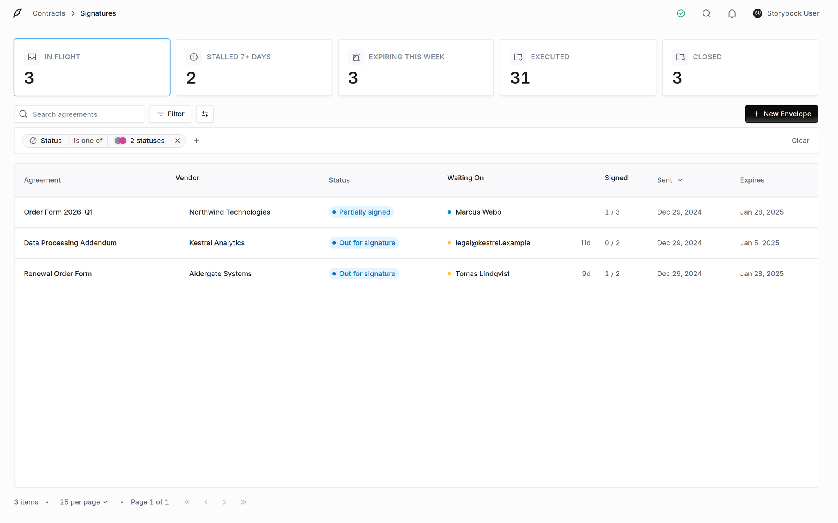The image size is (838, 523).
Task: Go to next page
Action: (x=225, y=502)
